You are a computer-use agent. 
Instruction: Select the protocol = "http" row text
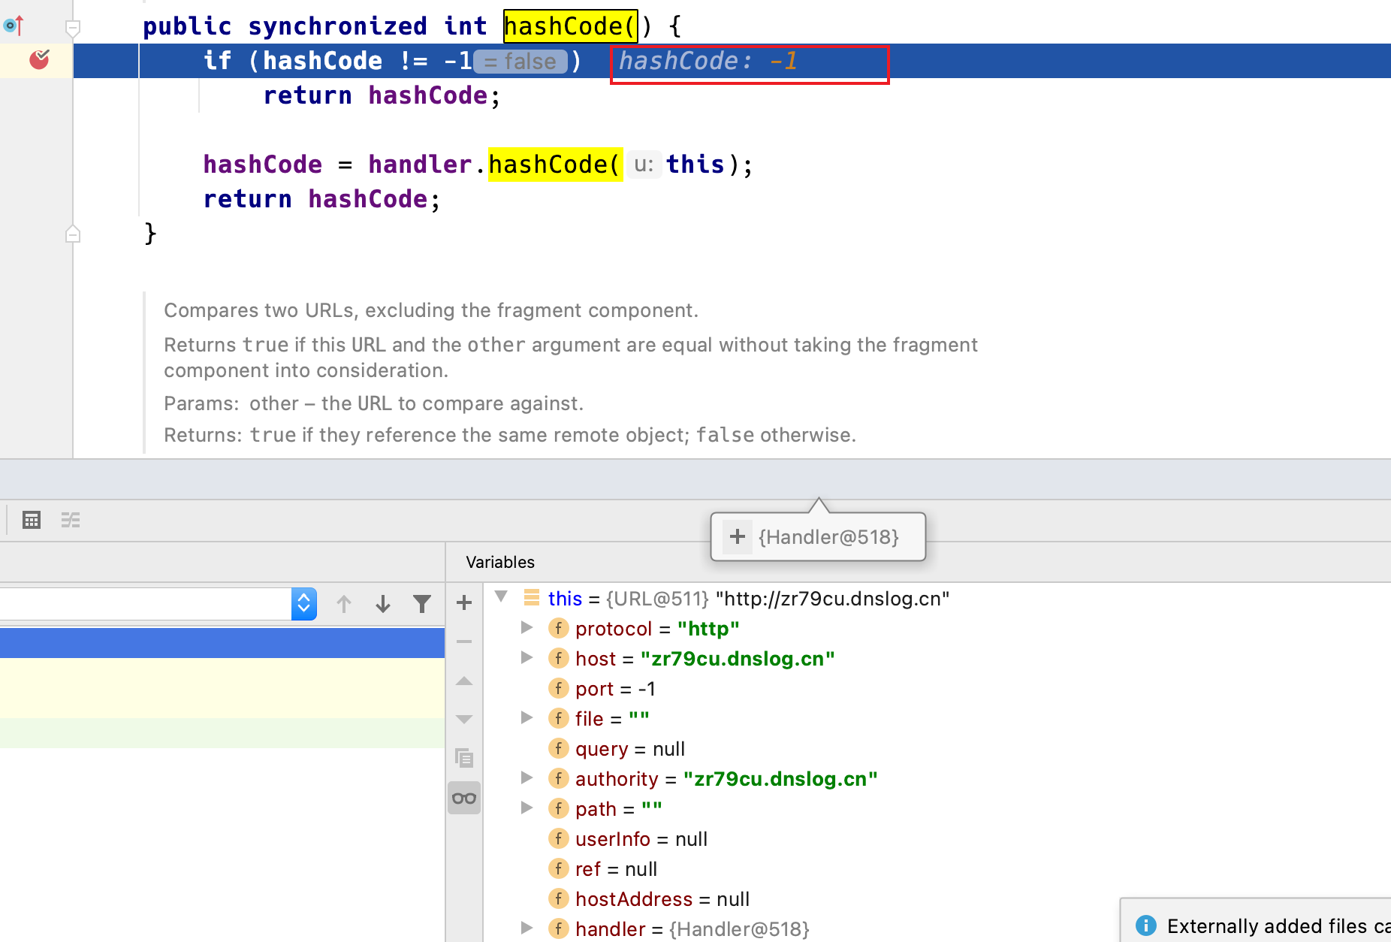tap(657, 629)
